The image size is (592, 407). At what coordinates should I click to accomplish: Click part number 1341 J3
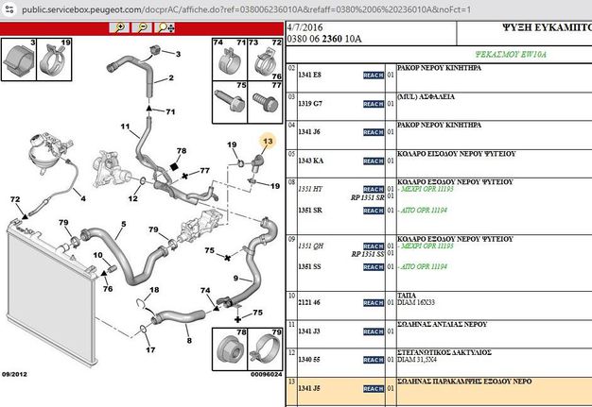[x=309, y=331]
